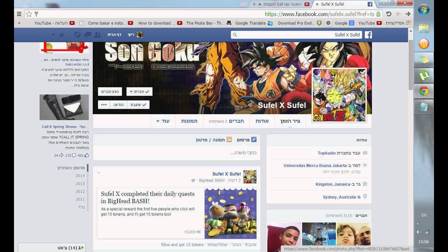
Task: Open the Kingston, Jamaica link
Action: tap(332, 184)
